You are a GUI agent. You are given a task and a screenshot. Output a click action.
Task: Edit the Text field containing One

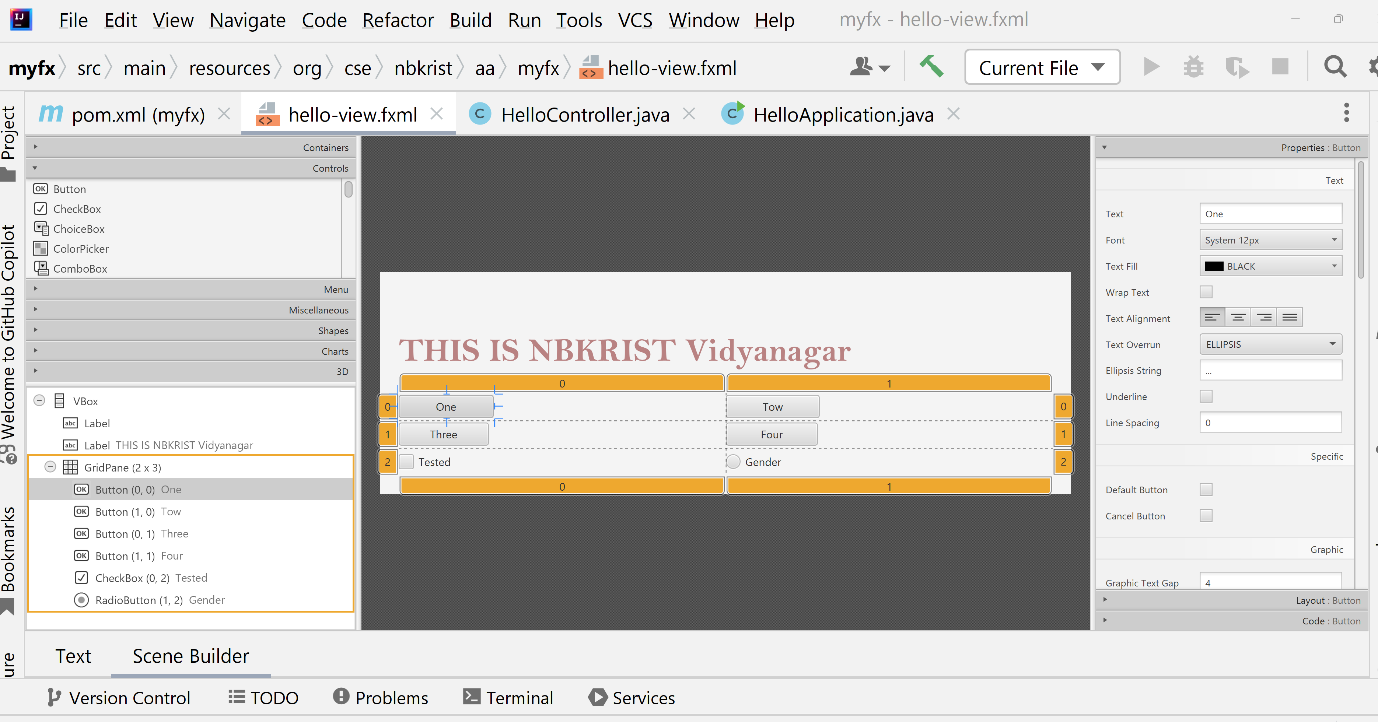(1270, 213)
